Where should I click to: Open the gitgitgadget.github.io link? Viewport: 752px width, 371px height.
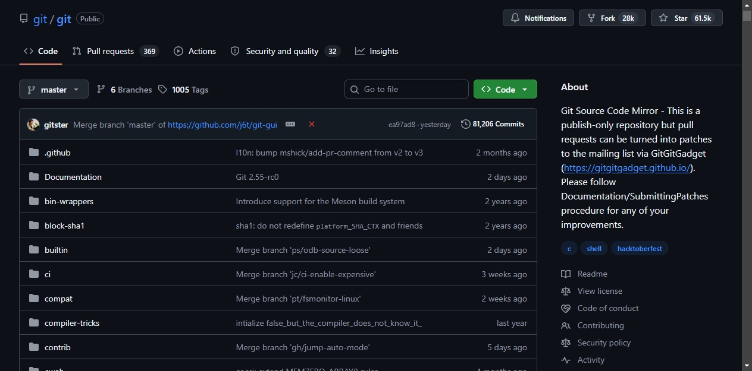[x=627, y=168]
